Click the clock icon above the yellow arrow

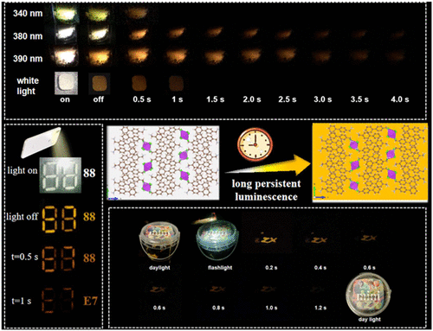click(x=255, y=144)
